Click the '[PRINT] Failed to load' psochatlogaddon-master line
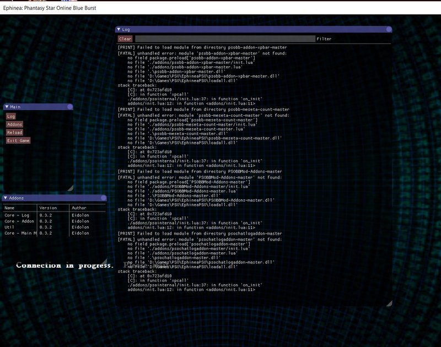Screen dimensions: 441x347 [x=200, y=234]
